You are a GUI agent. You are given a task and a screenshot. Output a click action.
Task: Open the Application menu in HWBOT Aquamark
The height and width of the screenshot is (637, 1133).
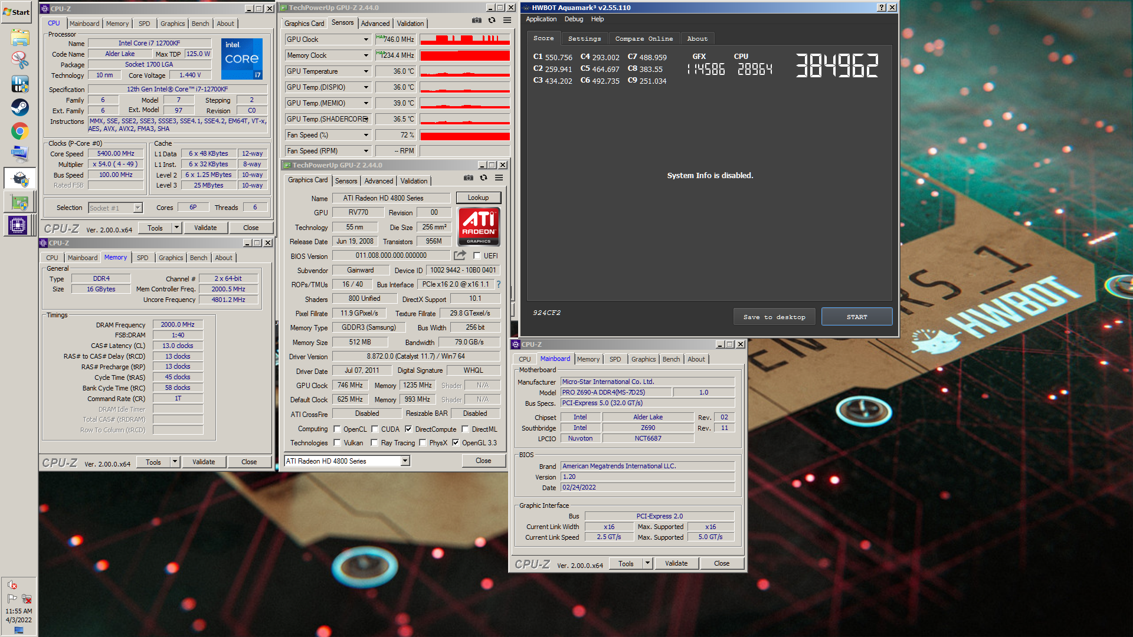pos(541,19)
